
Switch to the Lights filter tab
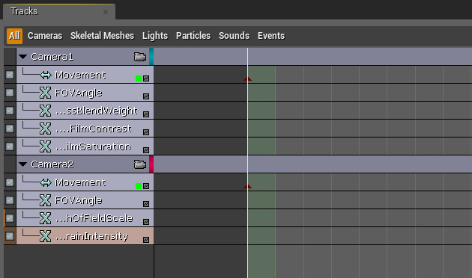click(x=155, y=36)
